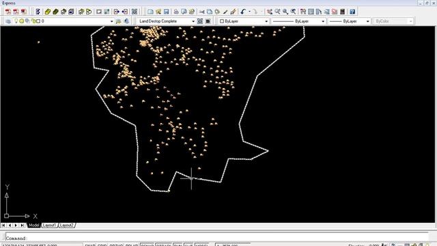Open the Markup Set Manager icon

coord(335,12)
